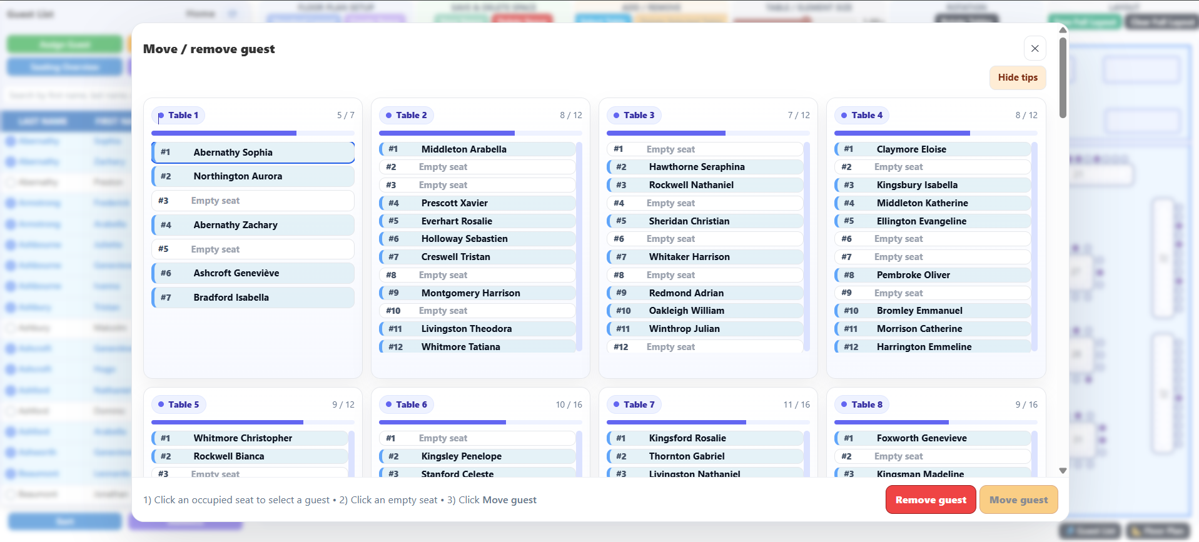
Task: Click the dialog scrollbar down arrow
Action: [x=1063, y=470]
